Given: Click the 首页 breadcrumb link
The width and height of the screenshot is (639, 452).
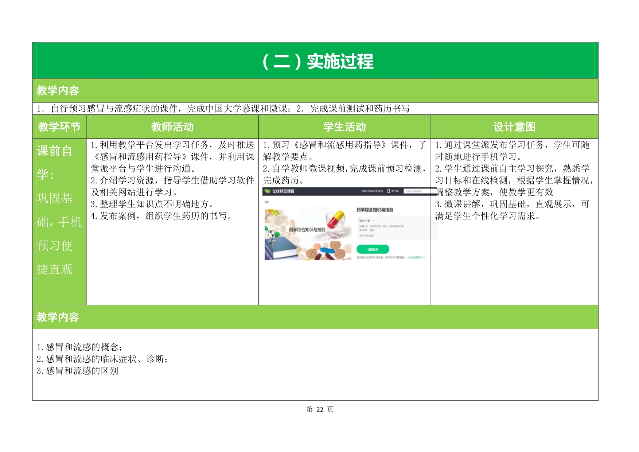Looking at the screenshot, I should 267,202.
